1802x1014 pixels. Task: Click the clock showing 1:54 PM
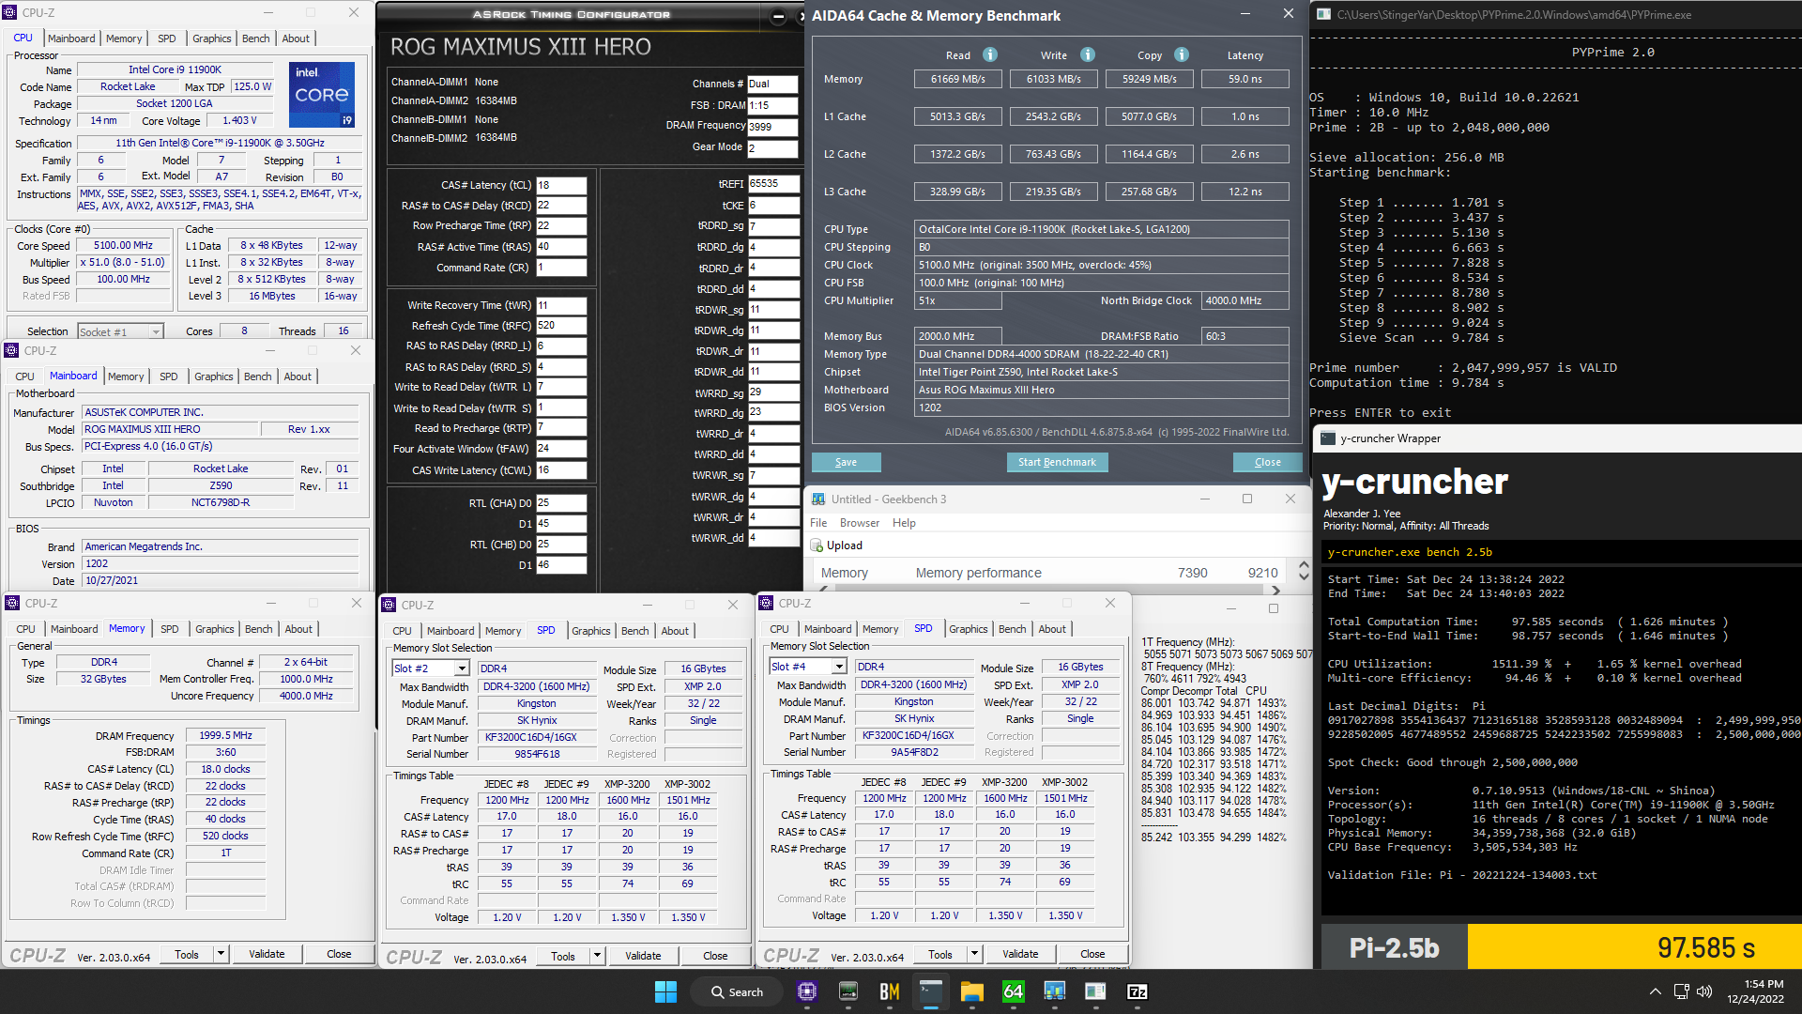[1764, 984]
